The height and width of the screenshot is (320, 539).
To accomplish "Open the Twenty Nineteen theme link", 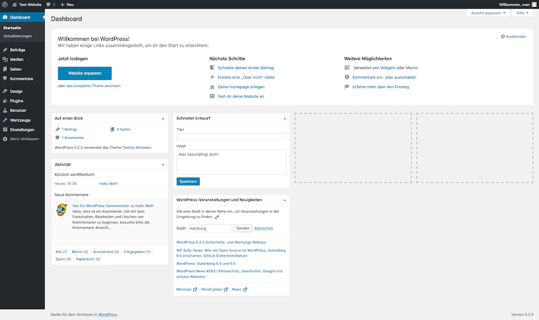I will click(x=136, y=147).
